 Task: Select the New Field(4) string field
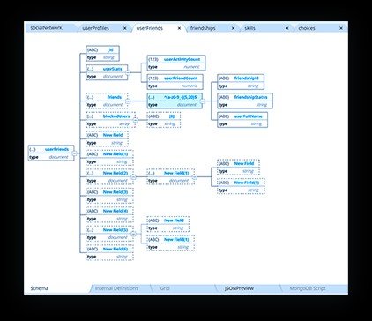109,215
